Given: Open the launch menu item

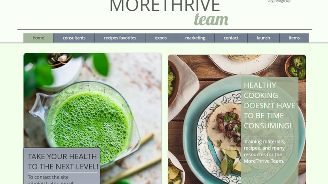Looking at the screenshot, I should (x=264, y=38).
